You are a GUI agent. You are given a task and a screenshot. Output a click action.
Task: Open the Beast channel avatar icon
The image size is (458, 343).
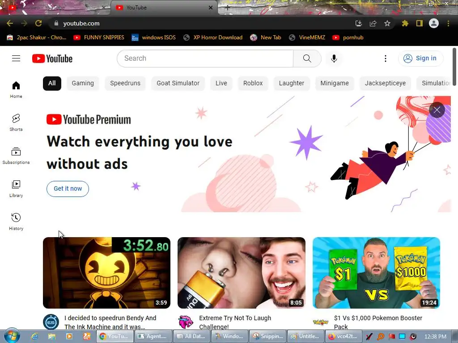point(186,322)
